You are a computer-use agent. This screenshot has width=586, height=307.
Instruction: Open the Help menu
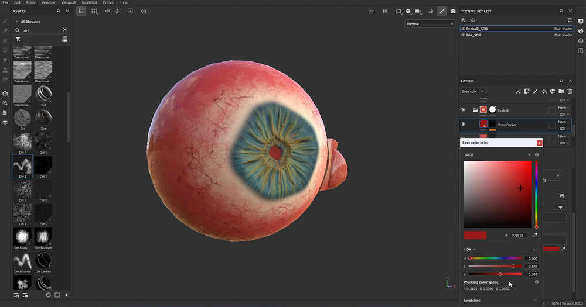[124, 2]
